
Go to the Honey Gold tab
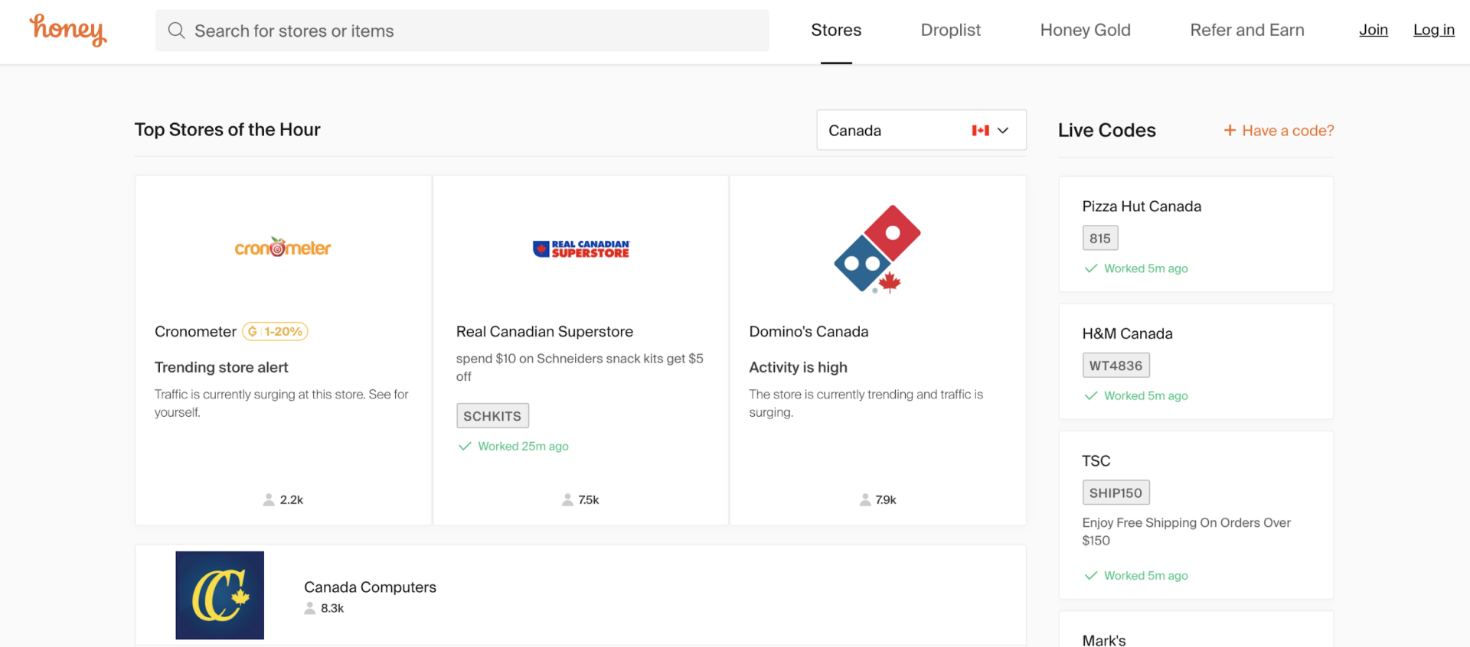click(x=1085, y=30)
